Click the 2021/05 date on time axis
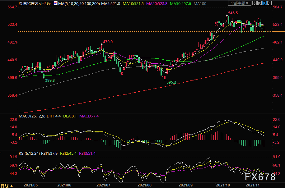This screenshot has width=285, height=188. (31, 185)
